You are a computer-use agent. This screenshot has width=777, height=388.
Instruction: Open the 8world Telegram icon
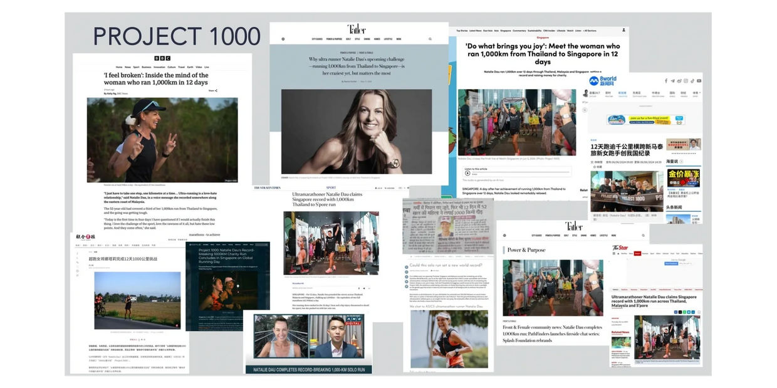(672, 81)
